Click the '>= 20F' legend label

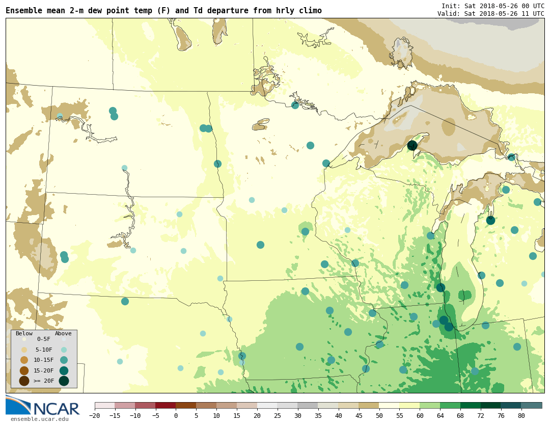point(44,381)
